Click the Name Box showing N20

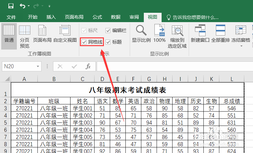pyautogui.click(x=19, y=66)
